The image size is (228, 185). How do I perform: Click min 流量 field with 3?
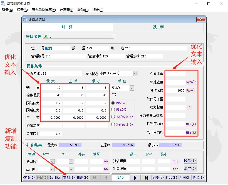pos(97,88)
